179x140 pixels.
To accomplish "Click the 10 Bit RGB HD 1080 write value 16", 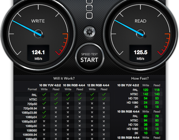I will [146, 129].
